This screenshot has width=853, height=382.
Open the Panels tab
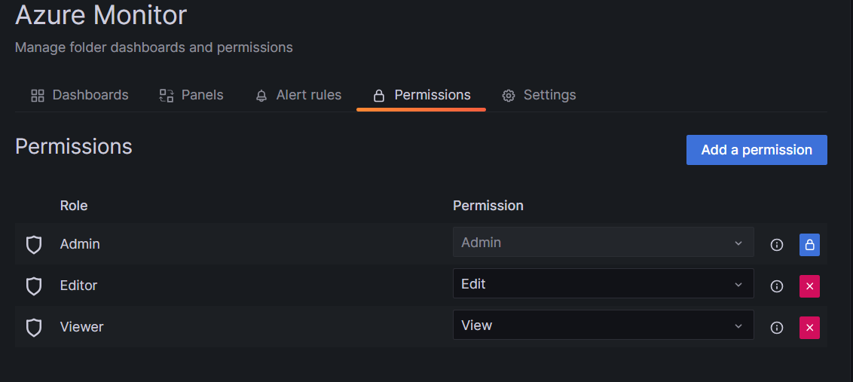click(x=191, y=95)
